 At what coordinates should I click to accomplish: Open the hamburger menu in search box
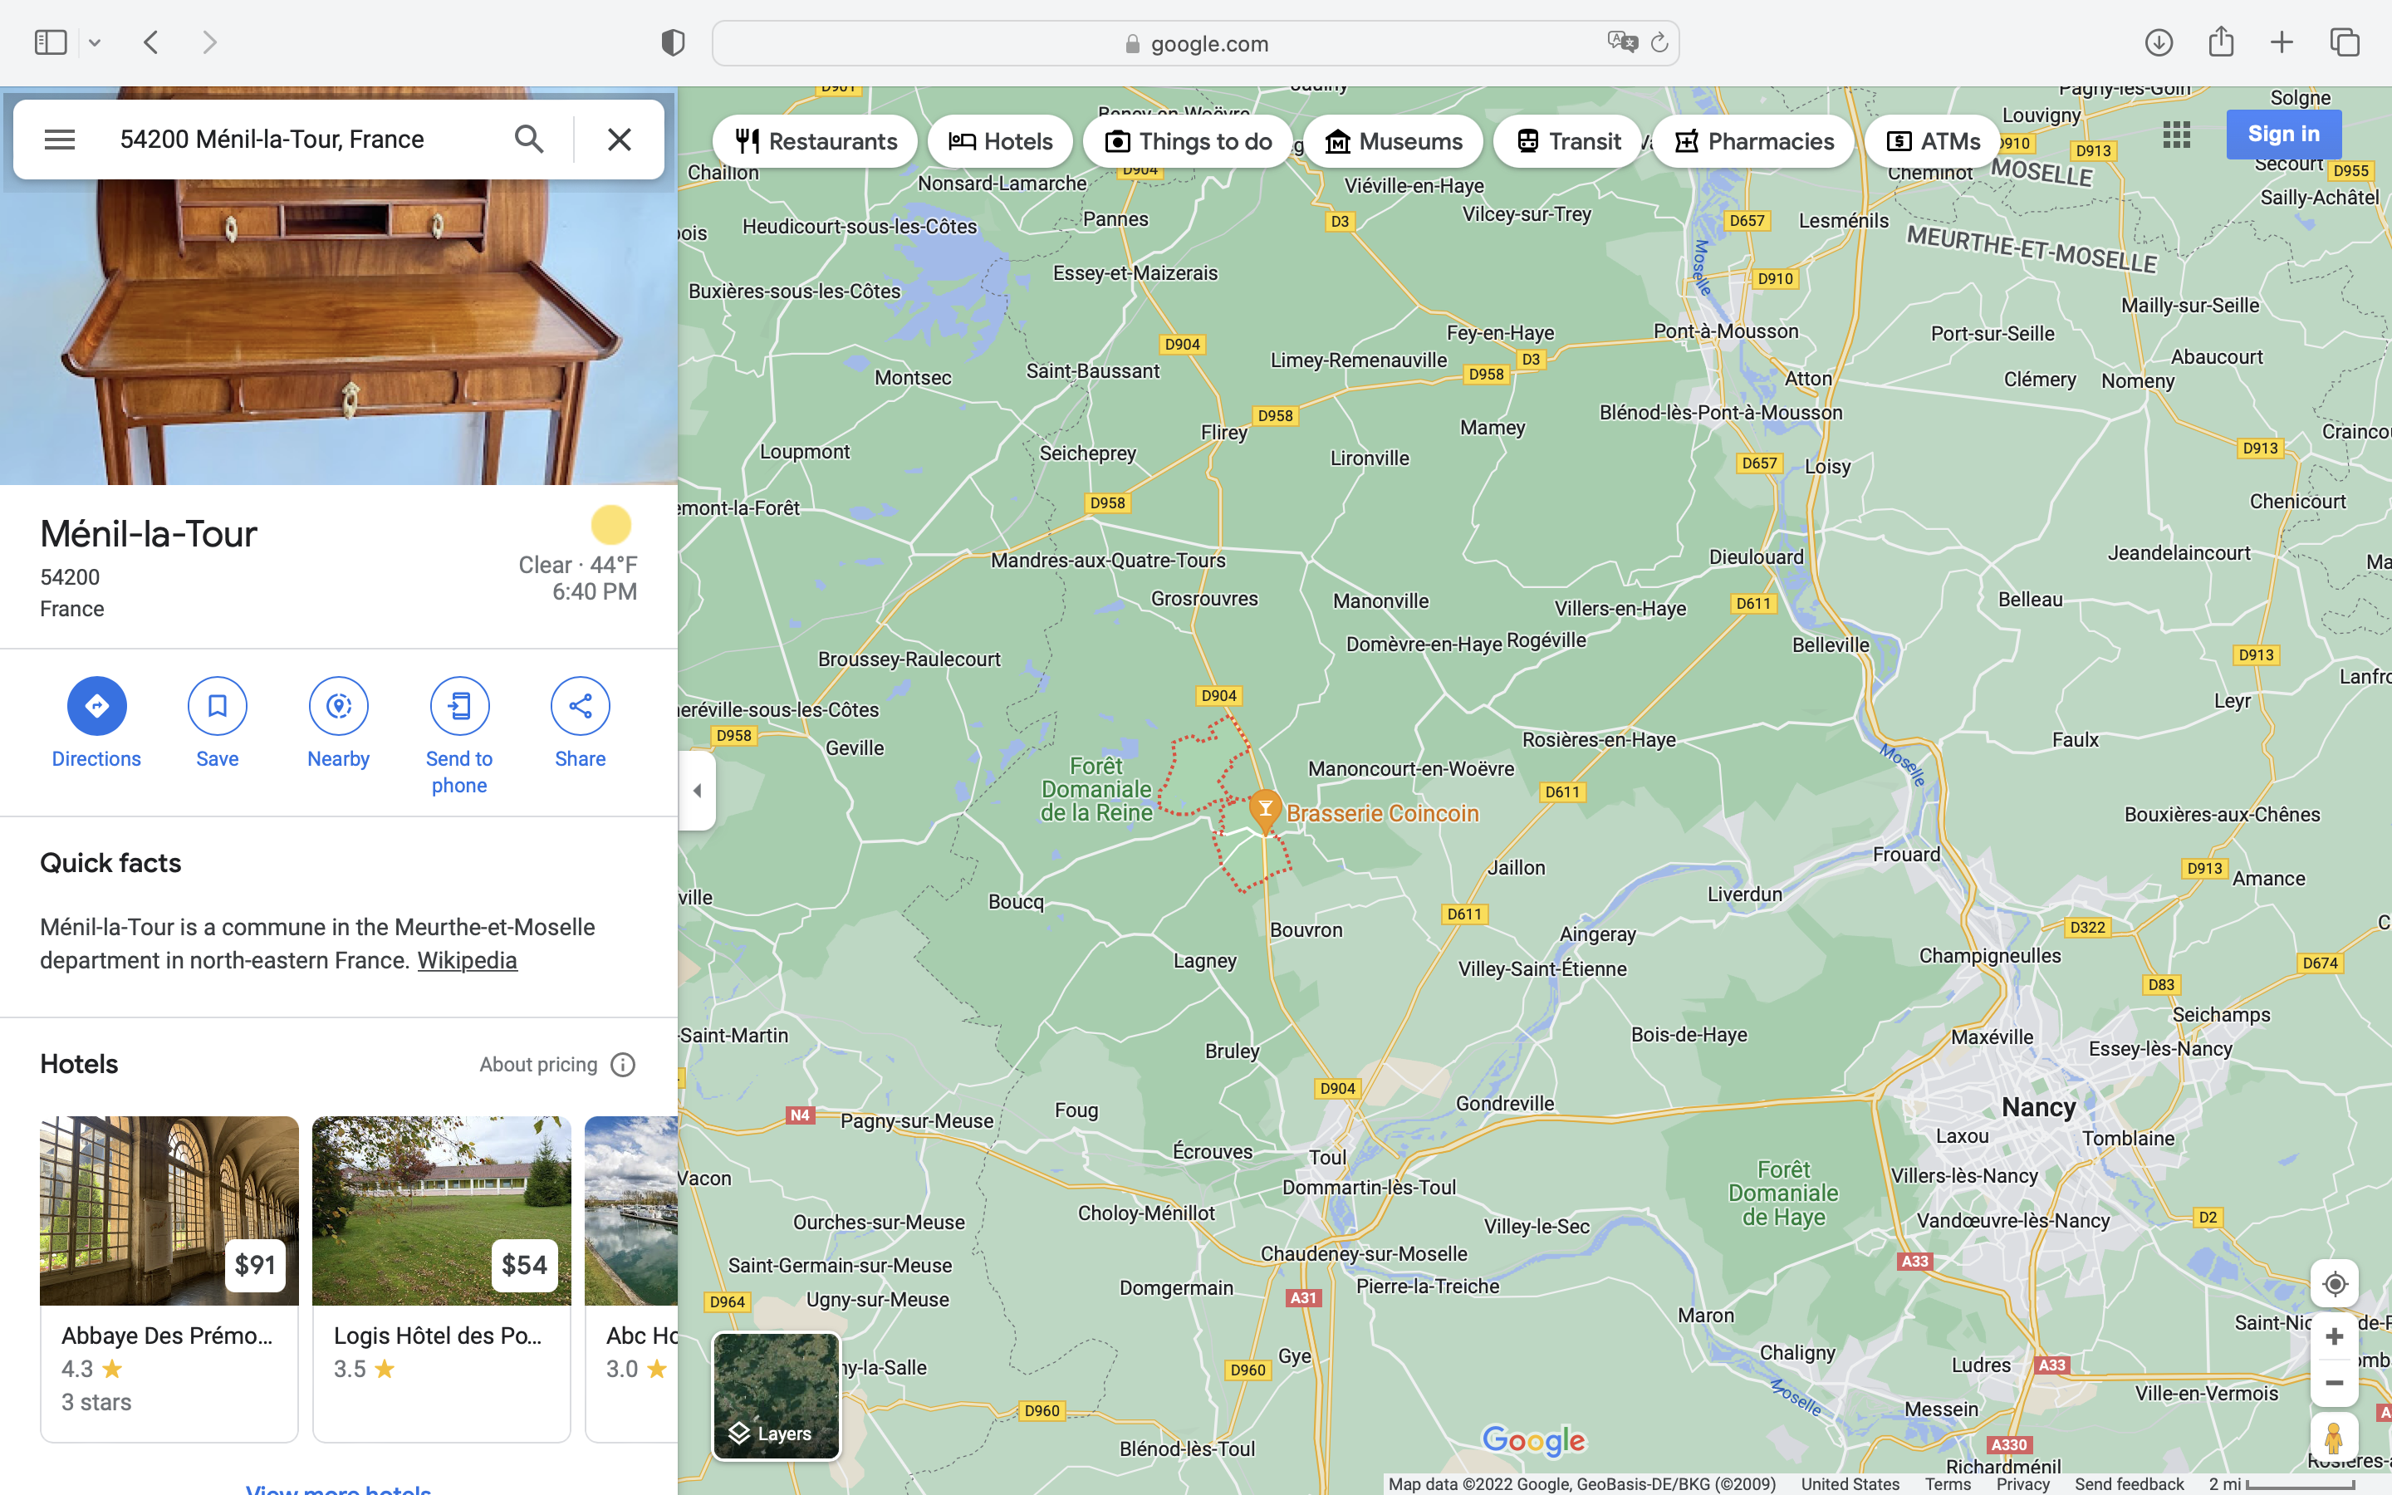pos(59,140)
